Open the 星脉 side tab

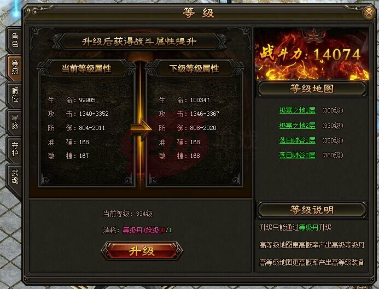pos(15,122)
